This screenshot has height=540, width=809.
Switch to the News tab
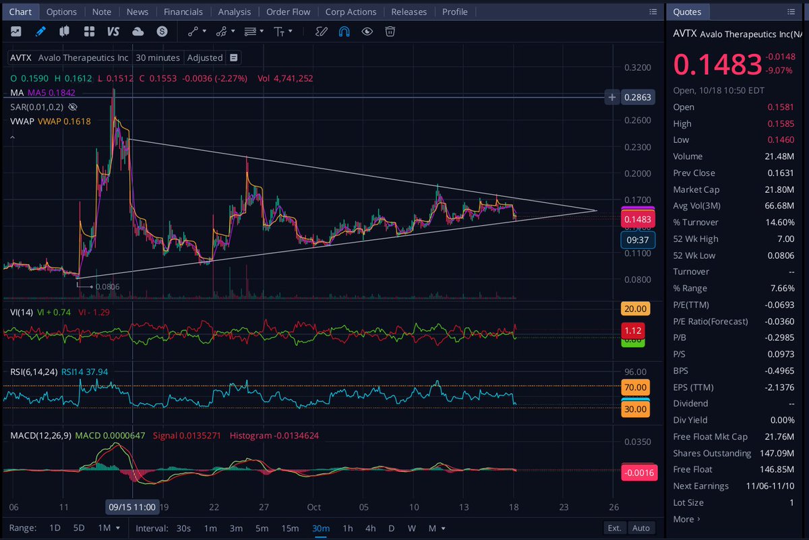[138, 11]
